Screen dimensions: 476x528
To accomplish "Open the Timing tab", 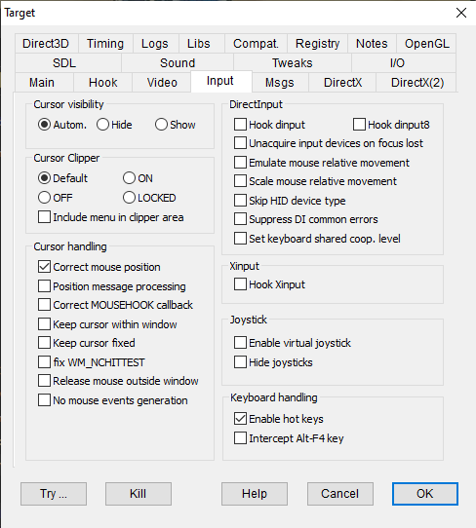I will tap(105, 44).
